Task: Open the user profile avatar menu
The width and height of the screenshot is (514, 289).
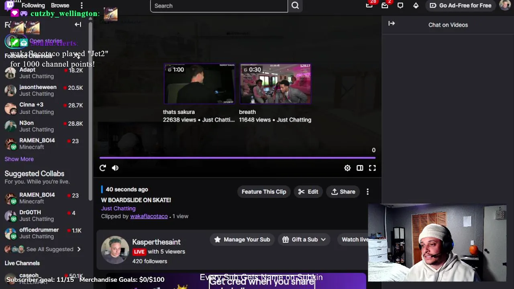Action: coord(505,5)
